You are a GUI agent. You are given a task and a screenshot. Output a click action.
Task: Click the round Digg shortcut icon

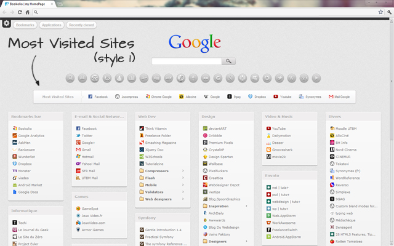pyautogui.click(x=156, y=78)
